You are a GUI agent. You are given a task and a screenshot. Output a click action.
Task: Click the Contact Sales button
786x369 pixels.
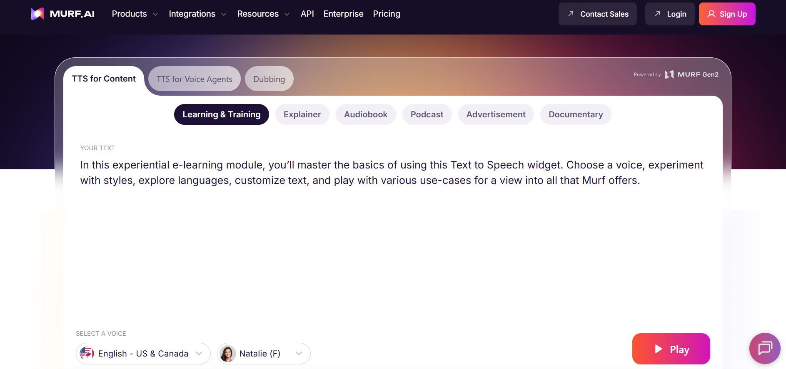tap(598, 14)
